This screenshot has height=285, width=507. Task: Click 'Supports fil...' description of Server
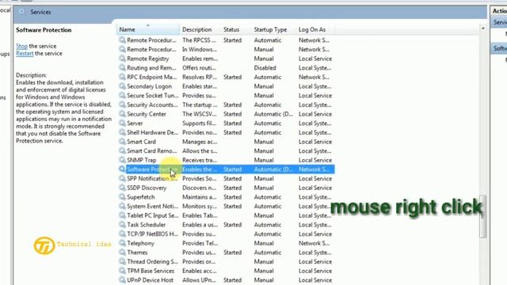coord(199,123)
